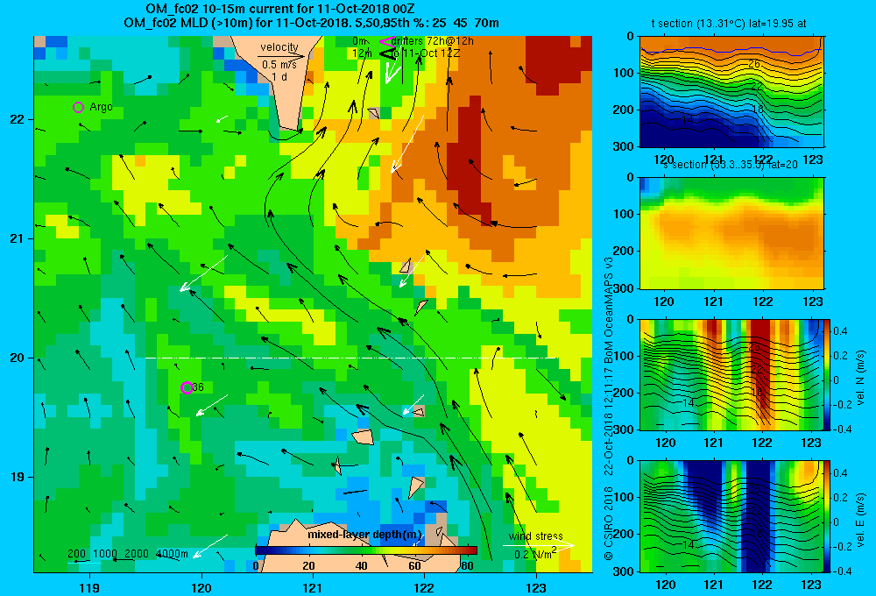876x596 pixels.
Task: Click the white wind stress legend arrow
Action: 538,545
